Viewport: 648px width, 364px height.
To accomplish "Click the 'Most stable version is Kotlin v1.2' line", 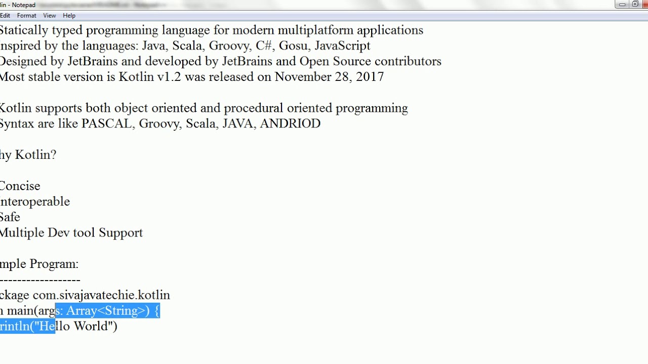I will [192, 77].
